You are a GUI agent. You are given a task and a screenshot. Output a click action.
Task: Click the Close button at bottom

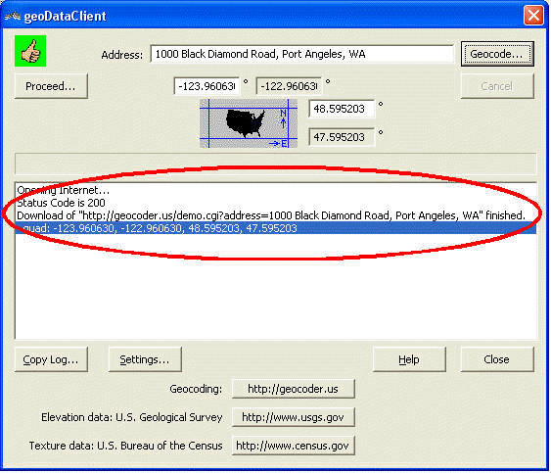(497, 359)
